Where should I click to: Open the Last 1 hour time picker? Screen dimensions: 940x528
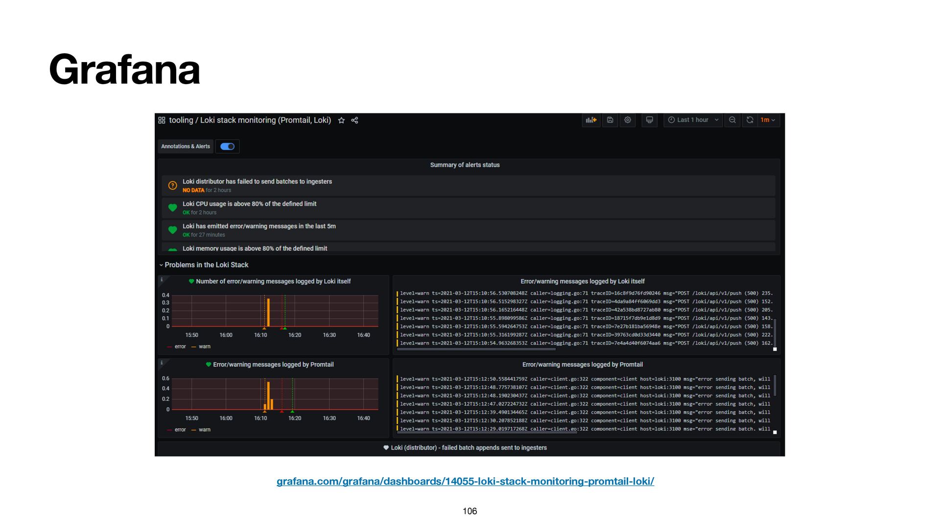(x=693, y=120)
